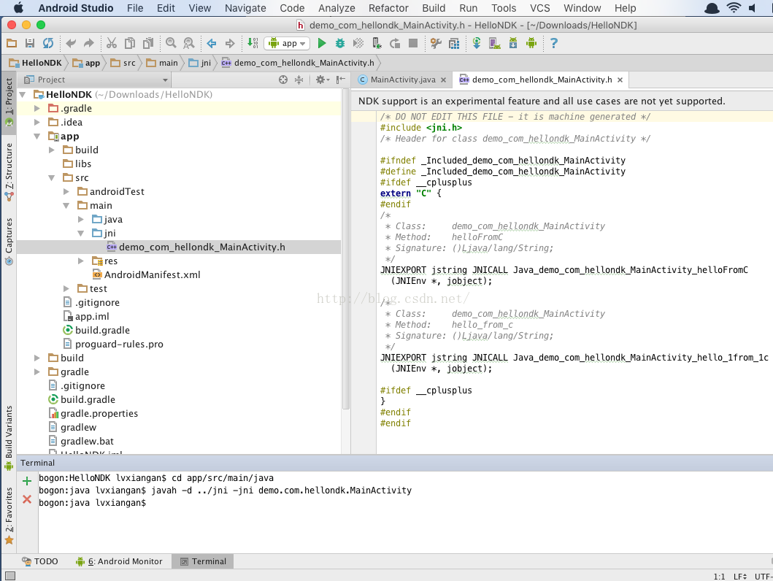Open the Project view type dropdown

coord(96,80)
